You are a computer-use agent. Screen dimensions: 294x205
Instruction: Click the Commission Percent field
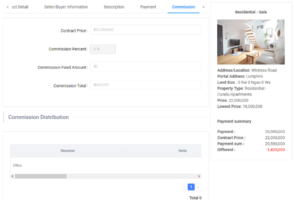click(103, 49)
